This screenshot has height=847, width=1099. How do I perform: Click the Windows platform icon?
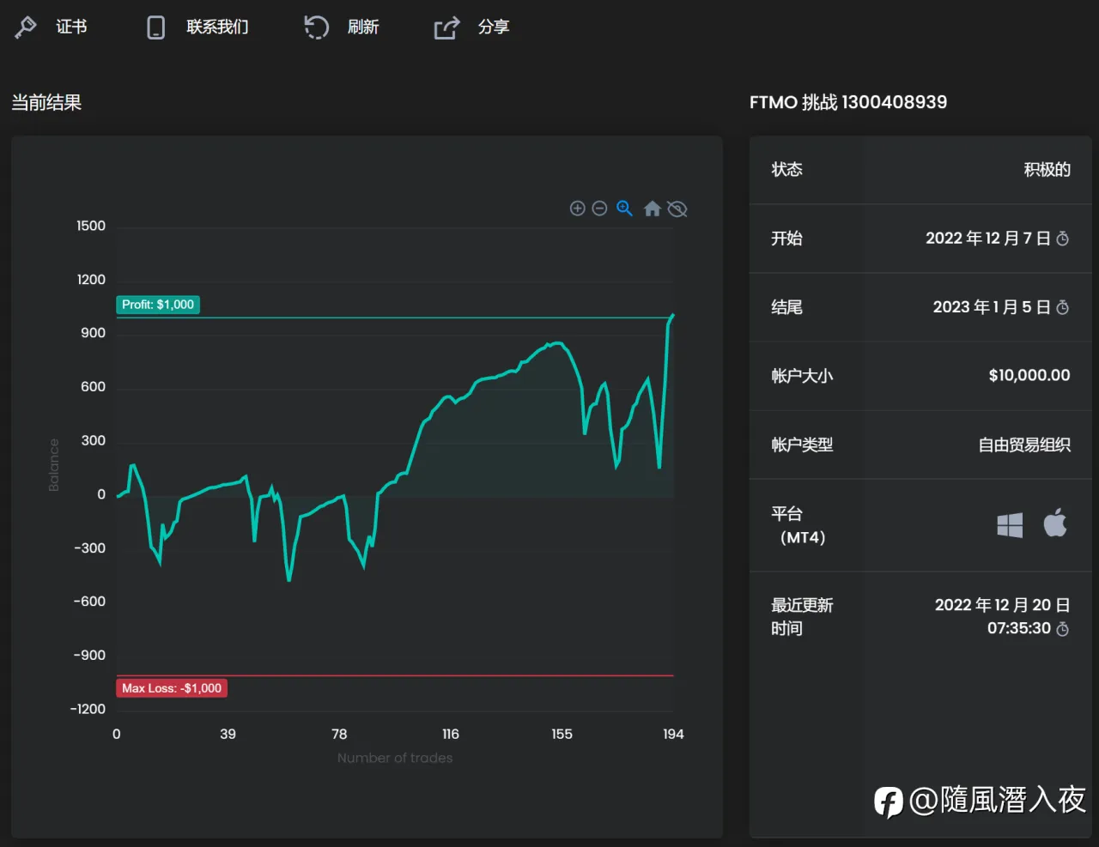pos(1010,524)
